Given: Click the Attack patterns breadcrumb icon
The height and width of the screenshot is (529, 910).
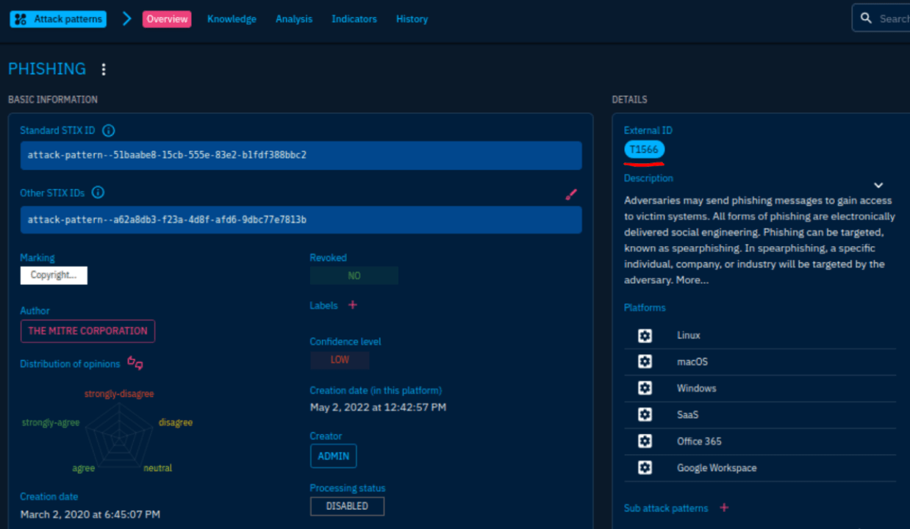Looking at the screenshot, I should [19, 18].
